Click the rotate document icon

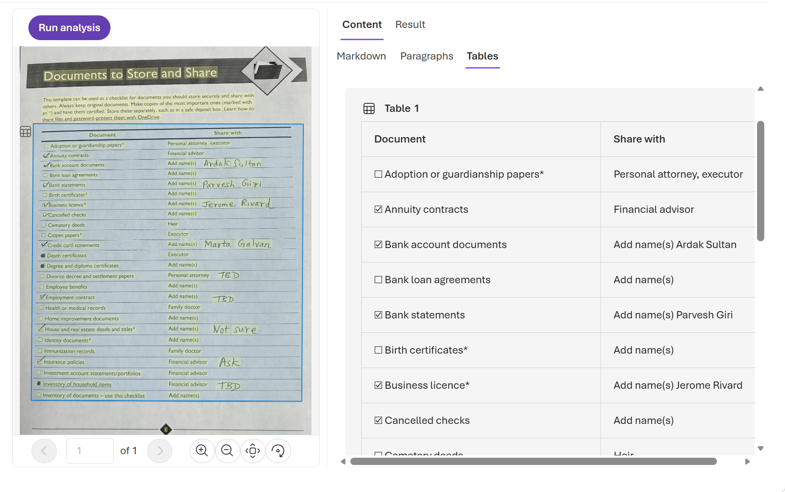278,451
